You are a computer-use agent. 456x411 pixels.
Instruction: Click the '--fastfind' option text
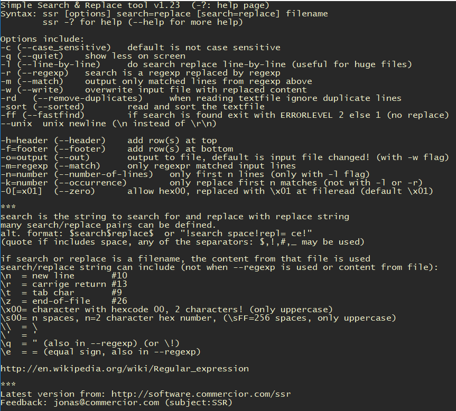(53, 115)
